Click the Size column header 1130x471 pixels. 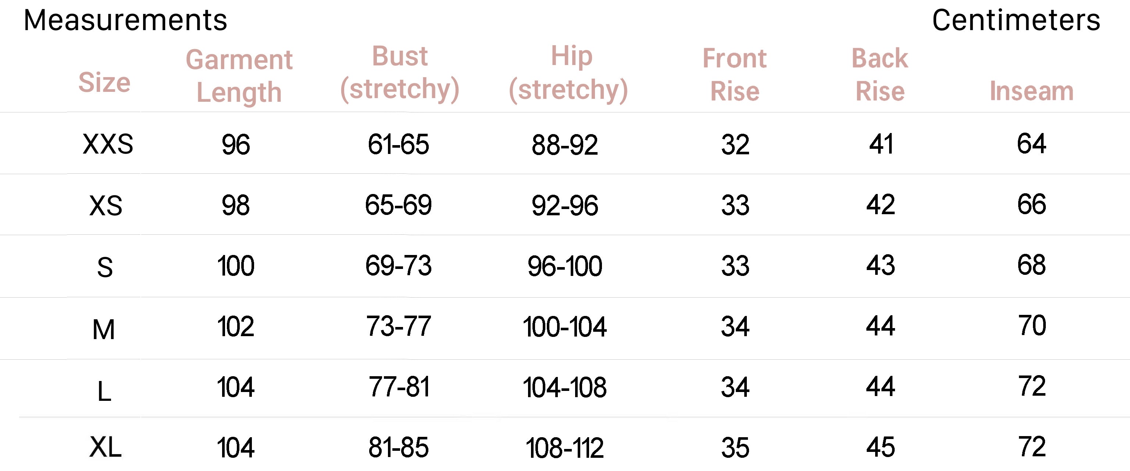click(104, 82)
